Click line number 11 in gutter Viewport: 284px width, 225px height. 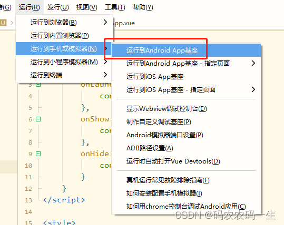pos(28,177)
